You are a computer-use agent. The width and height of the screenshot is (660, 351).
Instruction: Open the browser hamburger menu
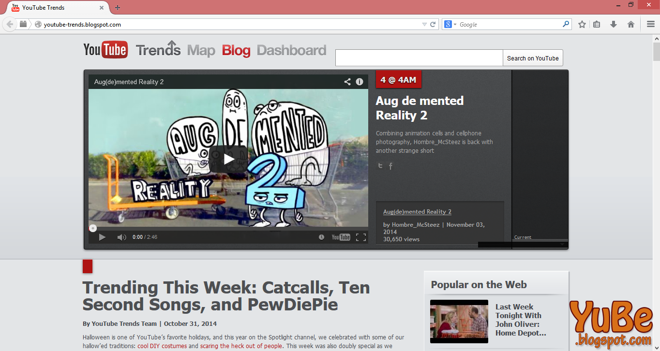pos(651,24)
